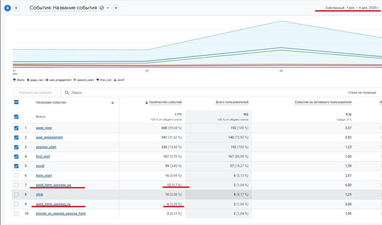Uncheck the Всего row checkbox
The width and height of the screenshot is (382, 225).
(16, 117)
